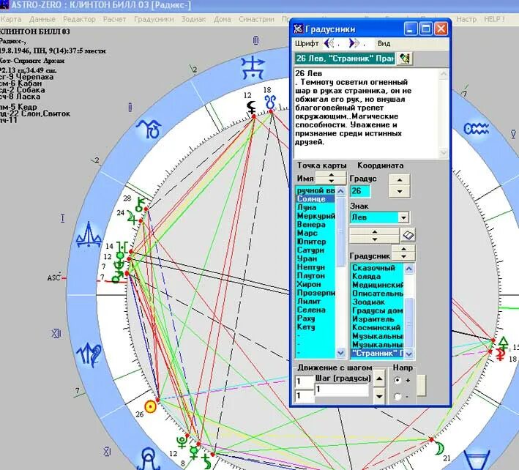Click the font decrease left arrow icon

pos(329,43)
